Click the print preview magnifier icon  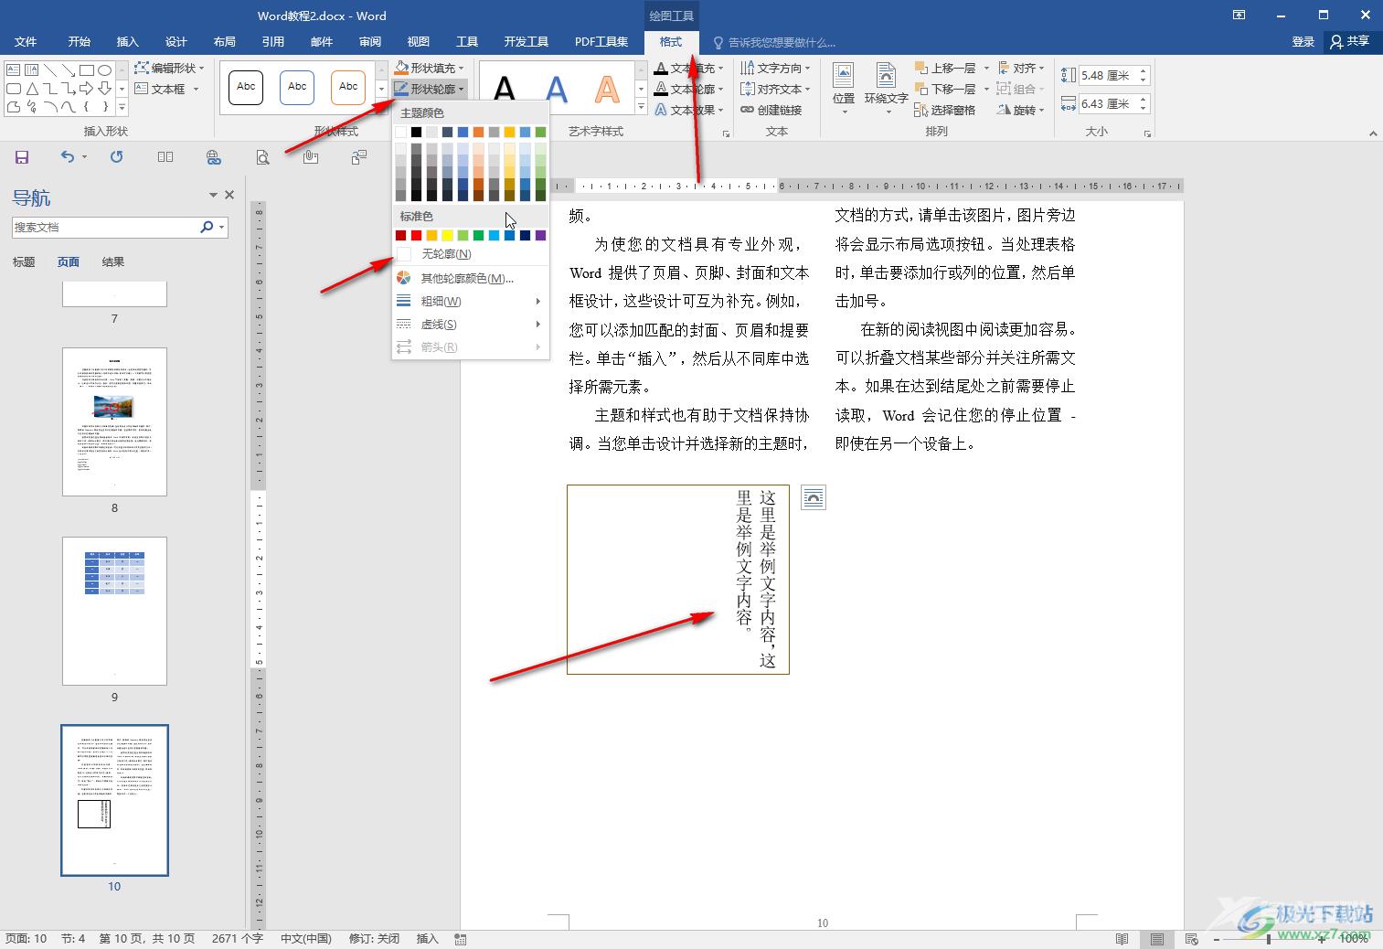tap(262, 157)
